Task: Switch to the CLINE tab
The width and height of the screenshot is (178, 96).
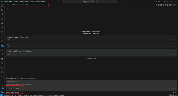Action: coord(33,5)
